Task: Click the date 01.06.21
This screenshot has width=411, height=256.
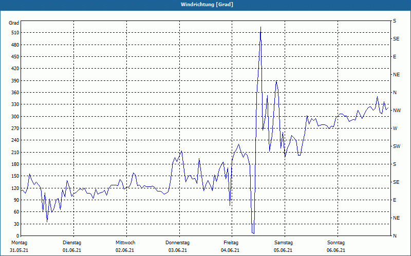Action: pyautogui.click(x=72, y=250)
